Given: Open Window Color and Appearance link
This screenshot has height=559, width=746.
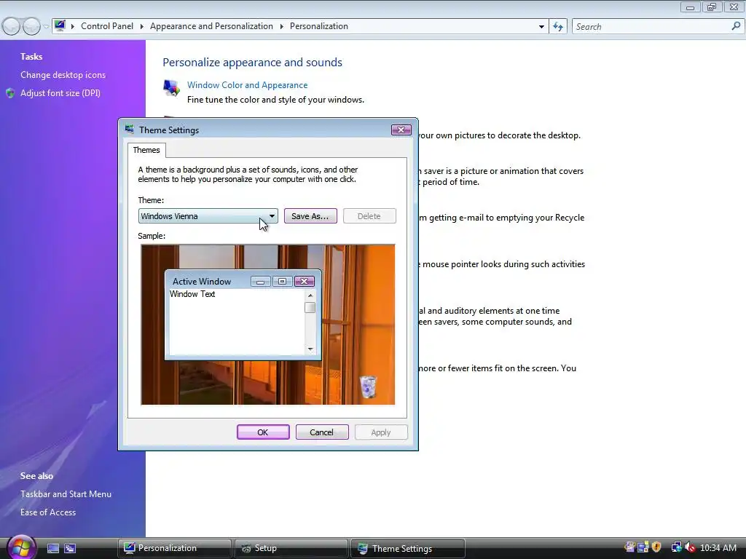Looking at the screenshot, I should point(248,85).
